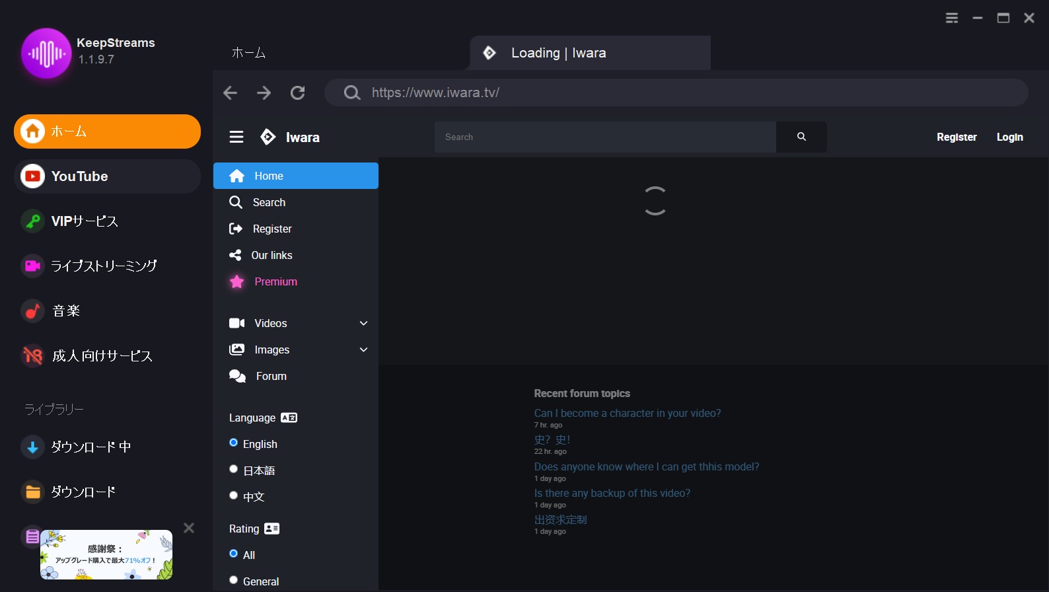The width and height of the screenshot is (1049, 592).
Task: Open ライブストリーミング in the sidebar
Action: pos(107,266)
